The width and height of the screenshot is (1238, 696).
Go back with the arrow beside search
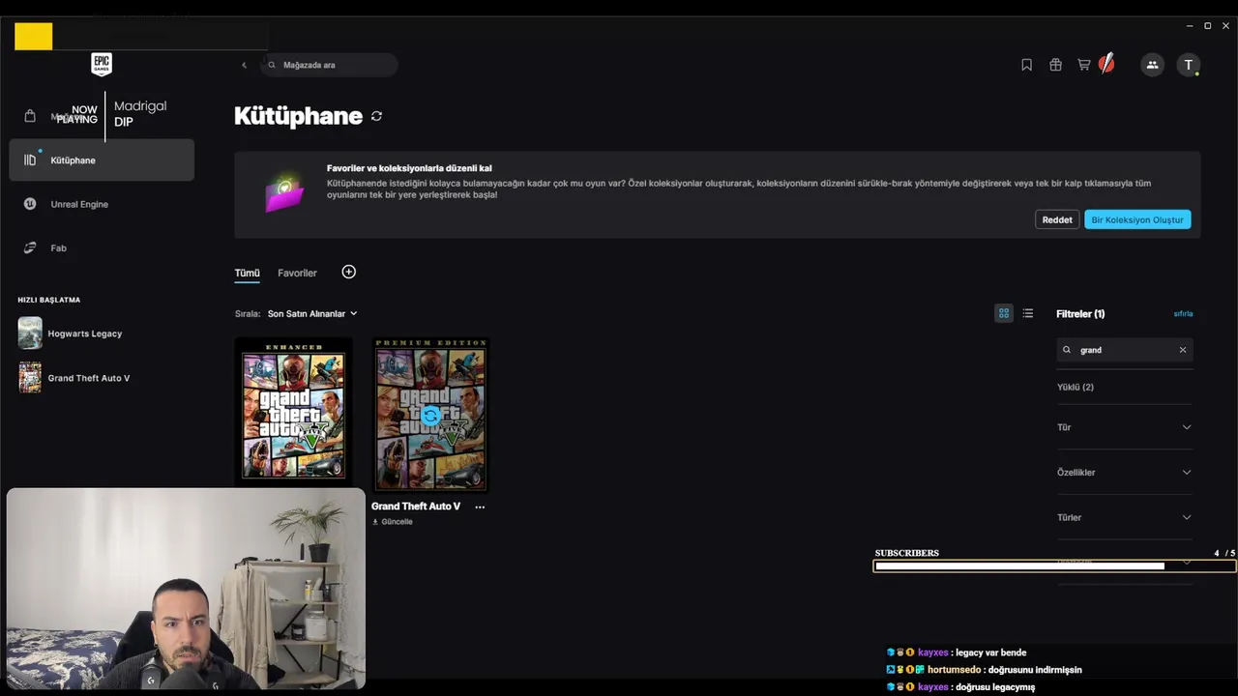244,65
